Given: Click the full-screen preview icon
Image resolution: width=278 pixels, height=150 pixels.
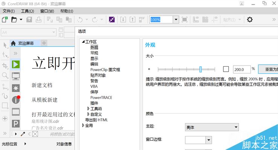Looking at the screenshot, I should (185, 20).
